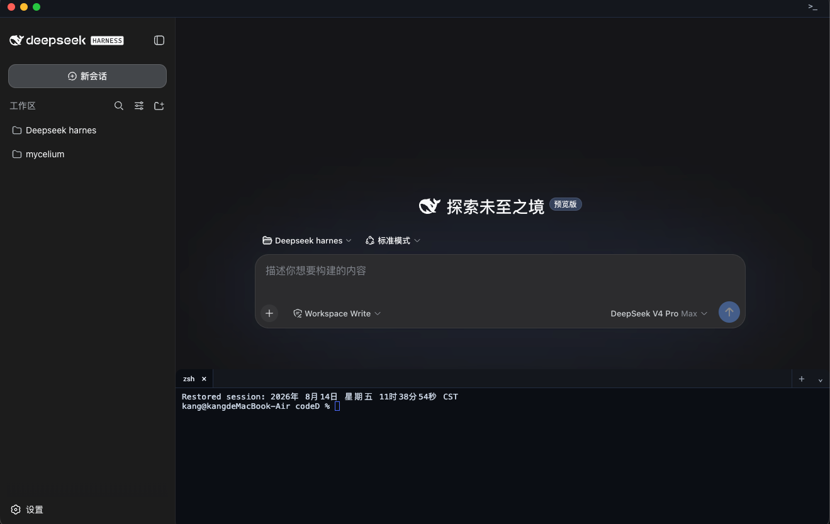Image resolution: width=830 pixels, height=524 pixels.
Task: Add a new workspace folder icon
Action: point(159,106)
